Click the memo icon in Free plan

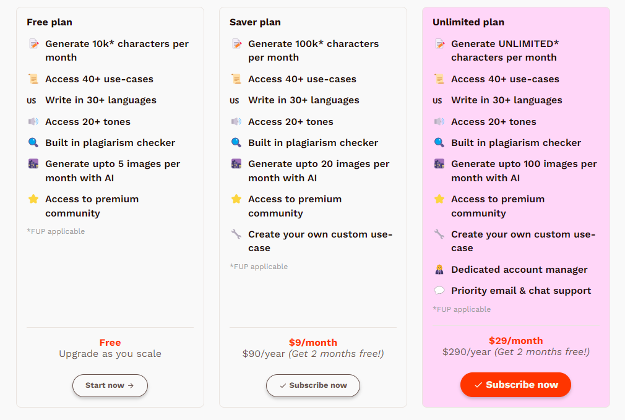tap(34, 44)
